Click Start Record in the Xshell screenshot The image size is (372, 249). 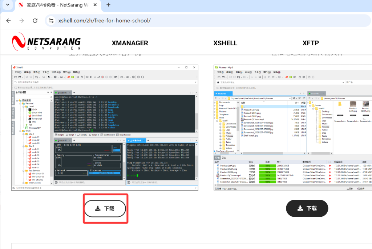coord(108,134)
